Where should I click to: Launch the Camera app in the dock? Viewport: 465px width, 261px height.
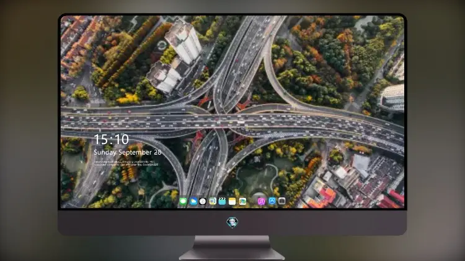(x=281, y=201)
